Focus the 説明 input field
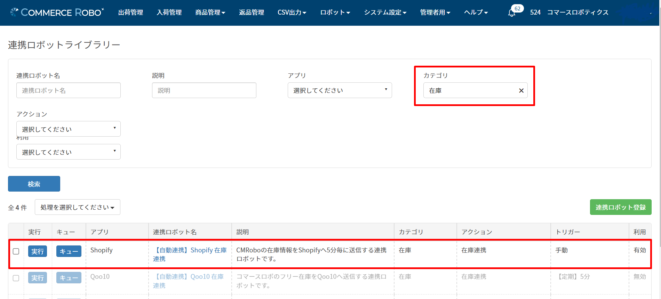The image size is (661, 299). click(204, 90)
